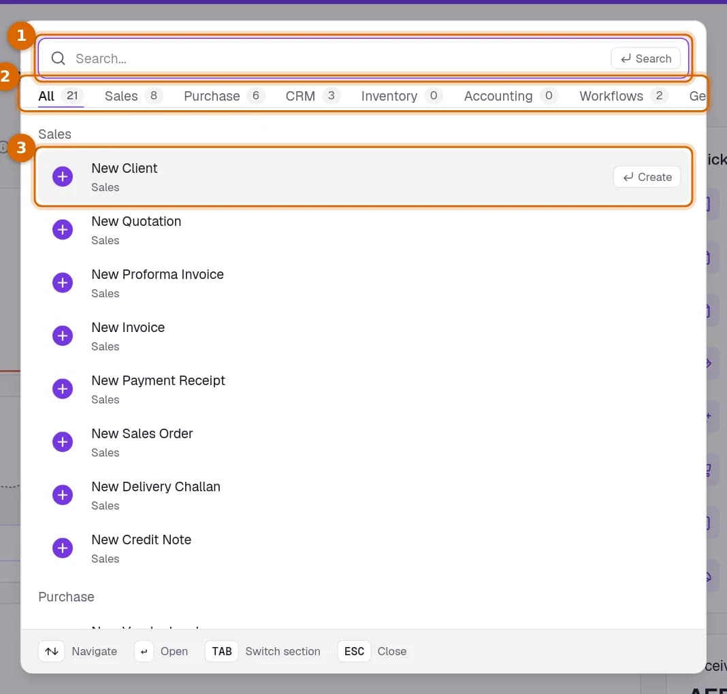
Task: Click the plus icon for New Client
Action: coord(63,176)
